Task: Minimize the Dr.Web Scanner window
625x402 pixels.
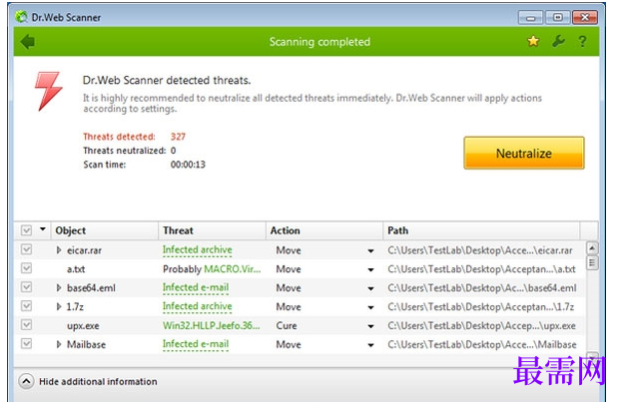Action: point(530,18)
